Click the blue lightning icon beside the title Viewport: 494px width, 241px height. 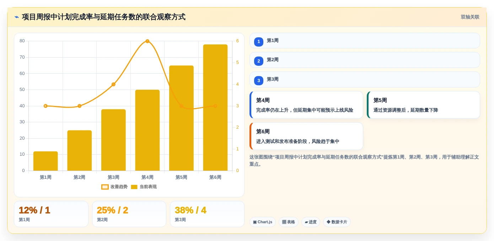17,17
